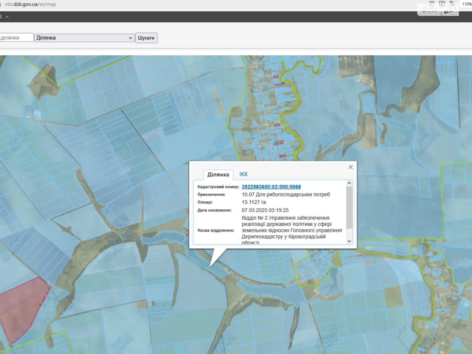Open the reader view icon in address bar
Image resolution: width=472 pixels, height=354 pixels.
tap(432, 4)
